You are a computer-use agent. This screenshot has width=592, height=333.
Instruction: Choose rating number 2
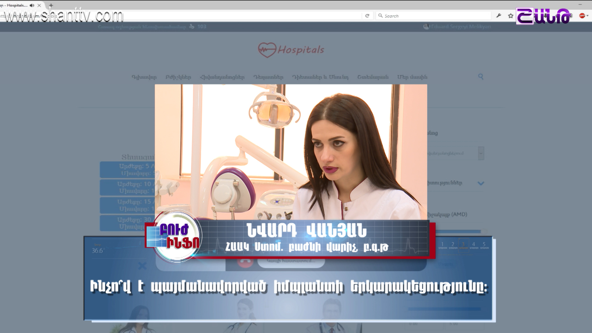tap(453, 245)
